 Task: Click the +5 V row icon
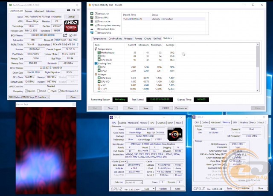[x=99, y=85]
